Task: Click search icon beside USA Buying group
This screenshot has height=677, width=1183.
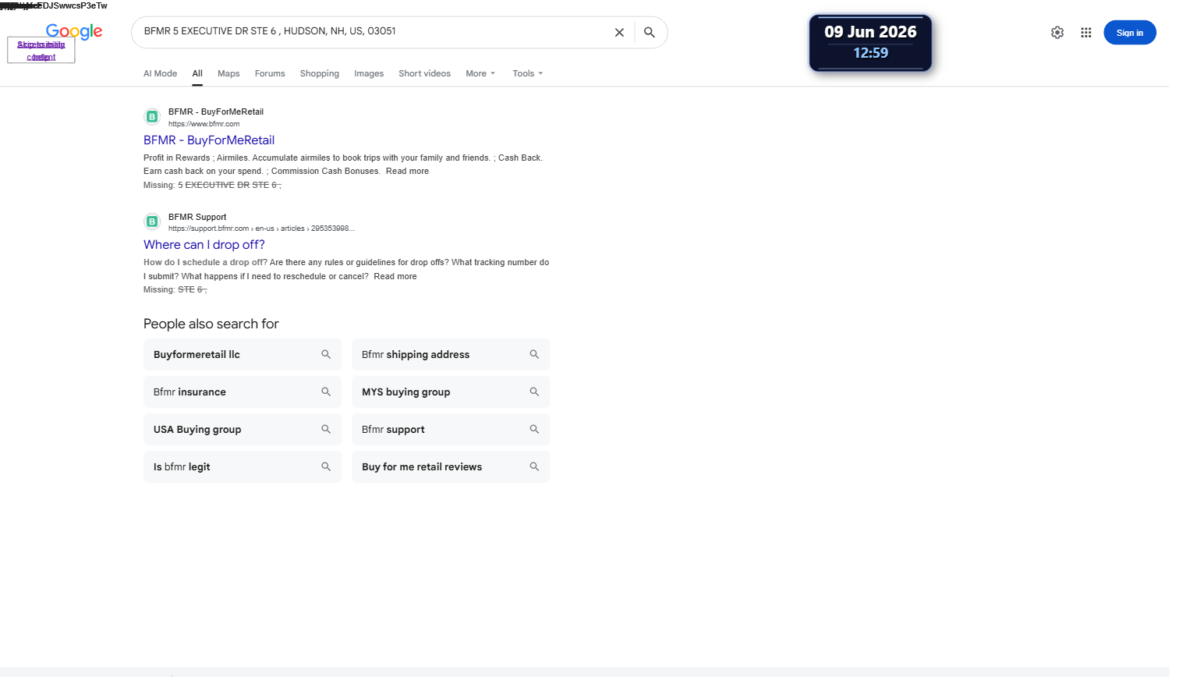Action: pyautogui.click(x=326, y=429)
